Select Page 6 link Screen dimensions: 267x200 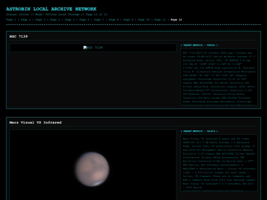pyautogui.click(x=84, y=20)
